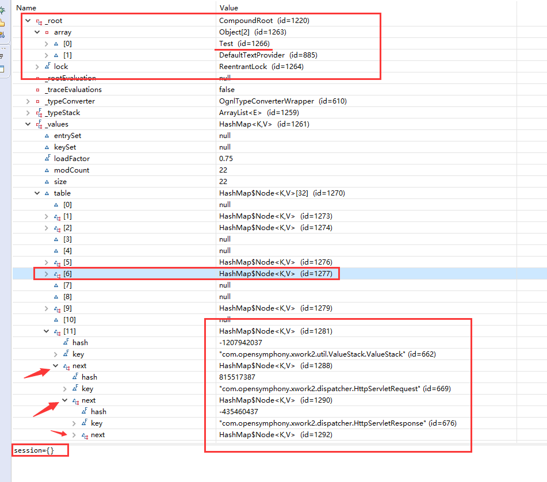Viewport: 547px width, 482px height.
Task: Select the Name column header
Action: pos(26,7)
